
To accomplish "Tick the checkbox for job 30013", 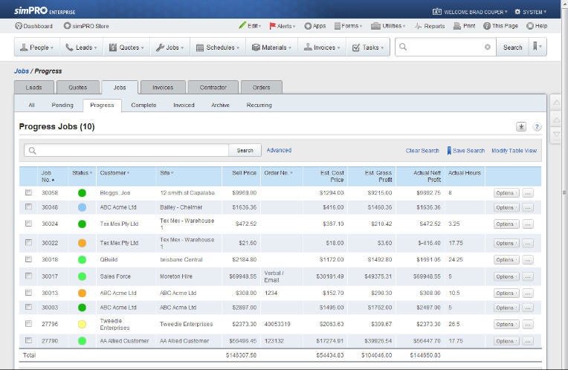I will (x=28, y=293).
